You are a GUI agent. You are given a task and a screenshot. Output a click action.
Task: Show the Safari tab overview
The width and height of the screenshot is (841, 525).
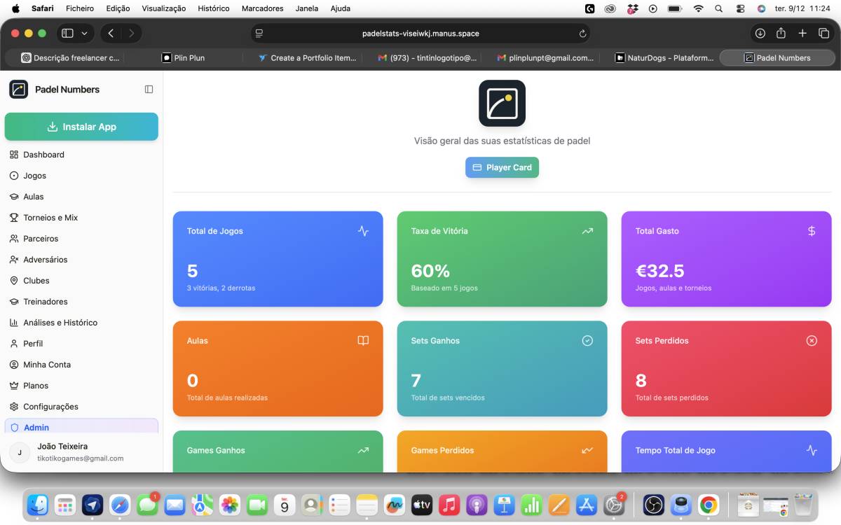coord(823,33)
